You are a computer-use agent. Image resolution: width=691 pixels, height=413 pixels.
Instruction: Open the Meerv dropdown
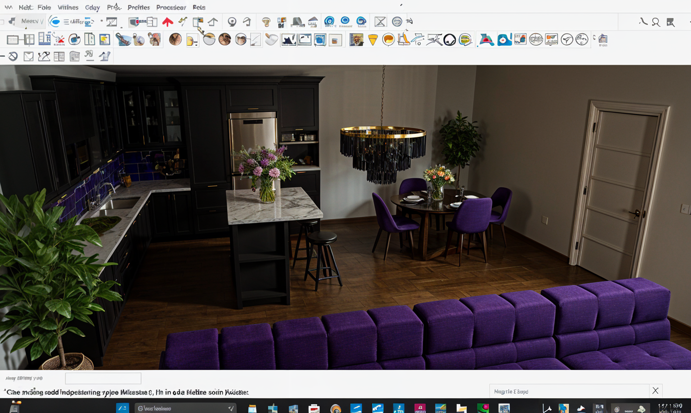[31, 21]
